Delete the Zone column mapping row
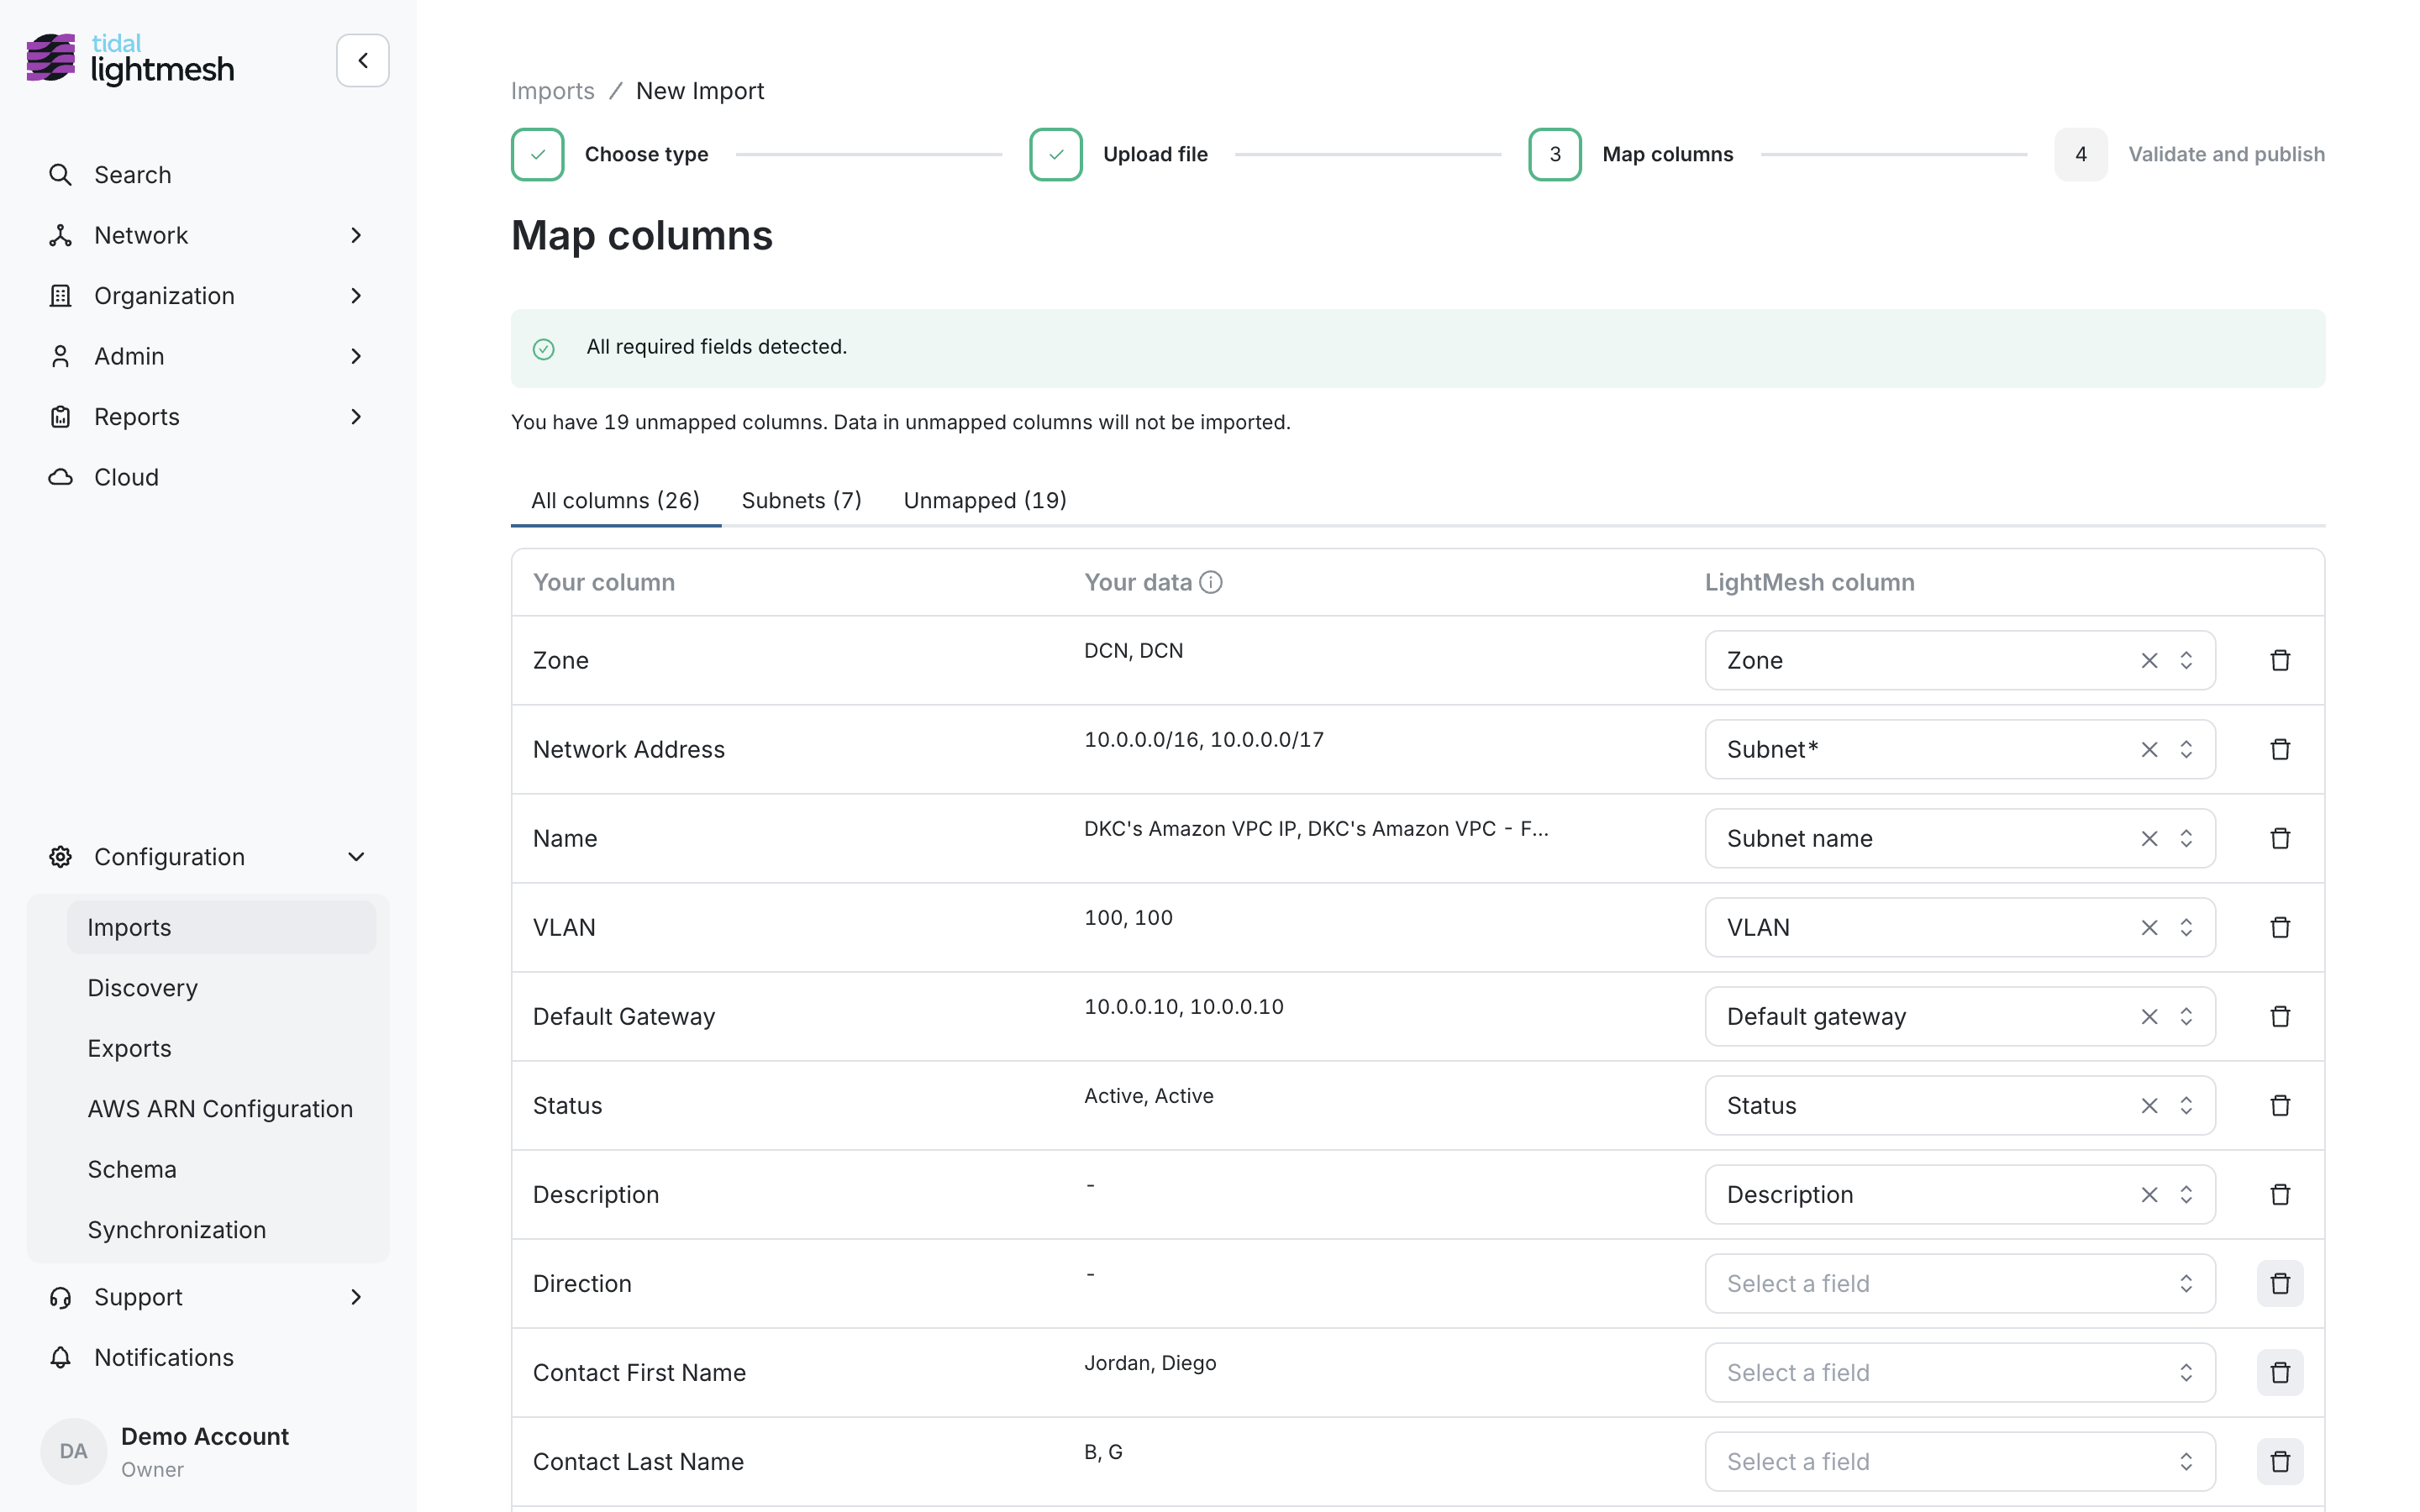The image size is (2420, 1512). [2280, 660]
